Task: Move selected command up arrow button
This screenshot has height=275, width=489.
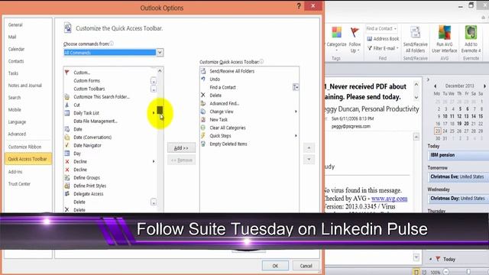Action: click(x=309, y=147)
